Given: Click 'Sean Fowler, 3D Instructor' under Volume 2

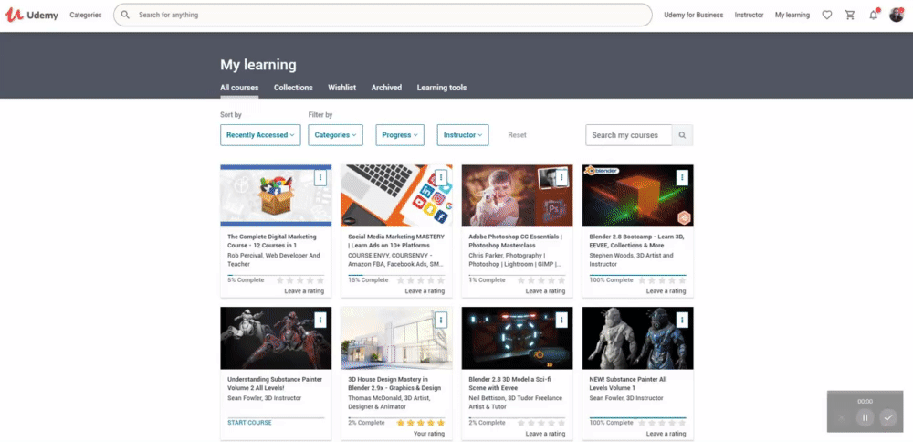Looking at the screenshot, I should 265,398.
